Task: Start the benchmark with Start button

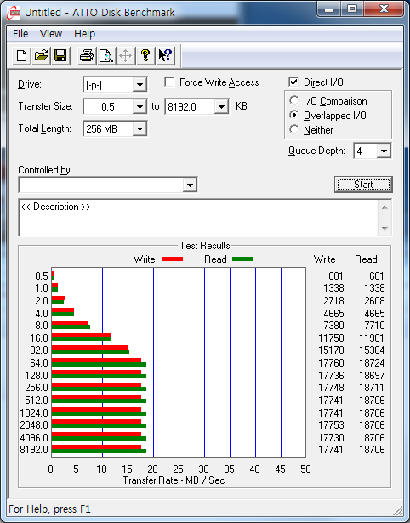Action: pos(363,185)
